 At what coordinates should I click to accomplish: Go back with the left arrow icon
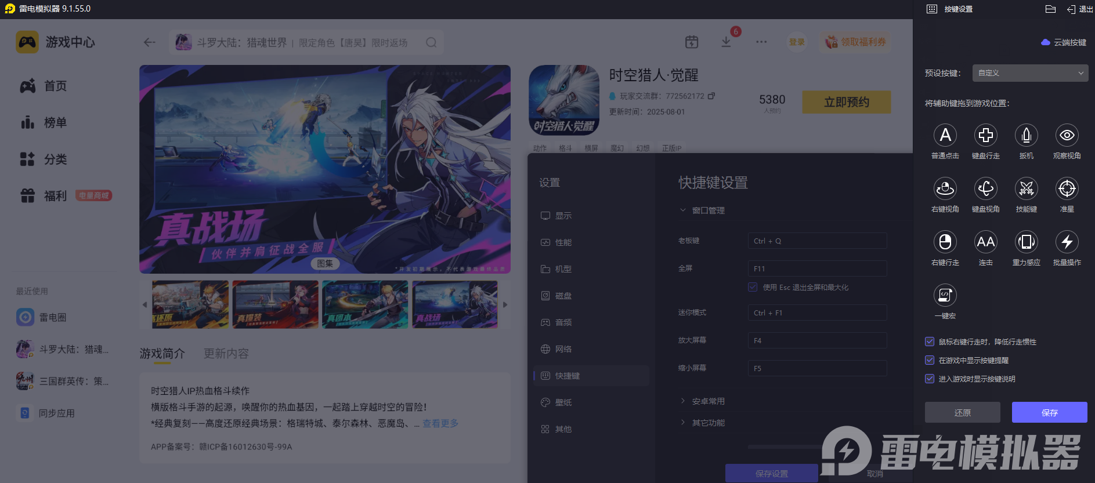(x=150, y=42)
